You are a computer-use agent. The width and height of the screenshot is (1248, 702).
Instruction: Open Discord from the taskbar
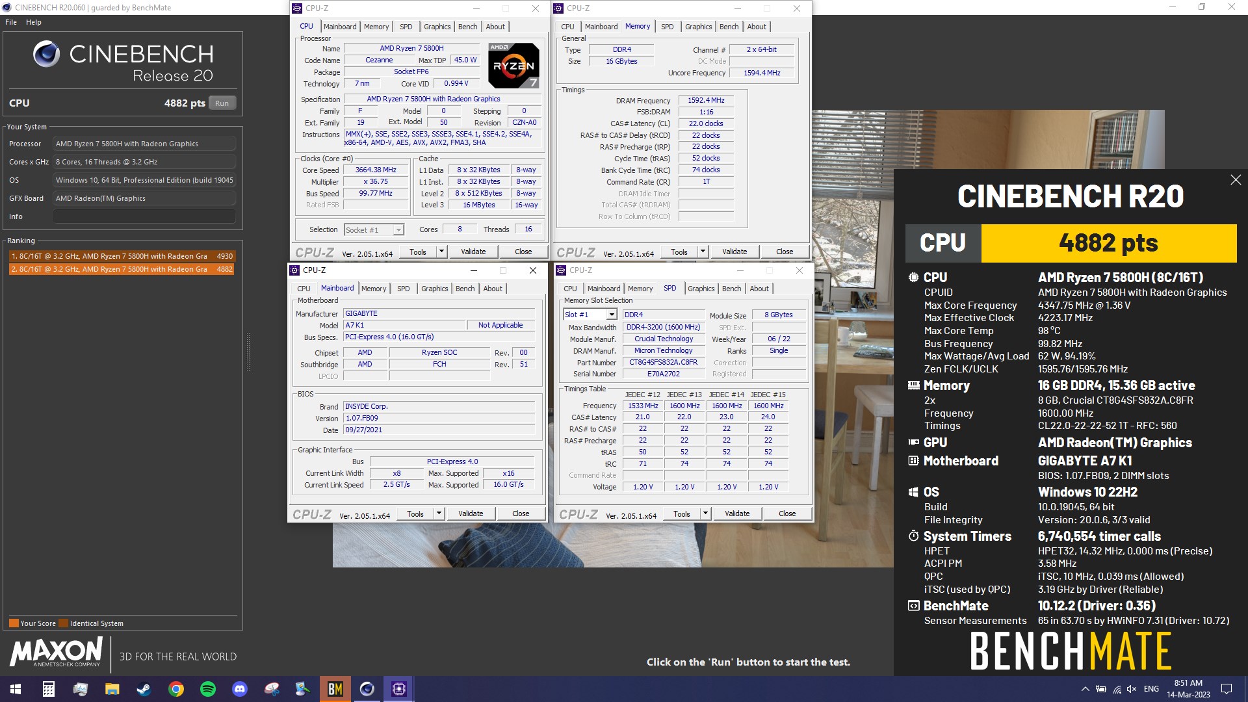click(240, 689)
